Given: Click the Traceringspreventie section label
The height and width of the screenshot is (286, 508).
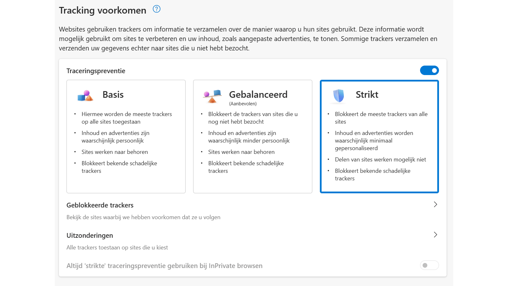Looking at the screenshot, I should click(96, 71).
